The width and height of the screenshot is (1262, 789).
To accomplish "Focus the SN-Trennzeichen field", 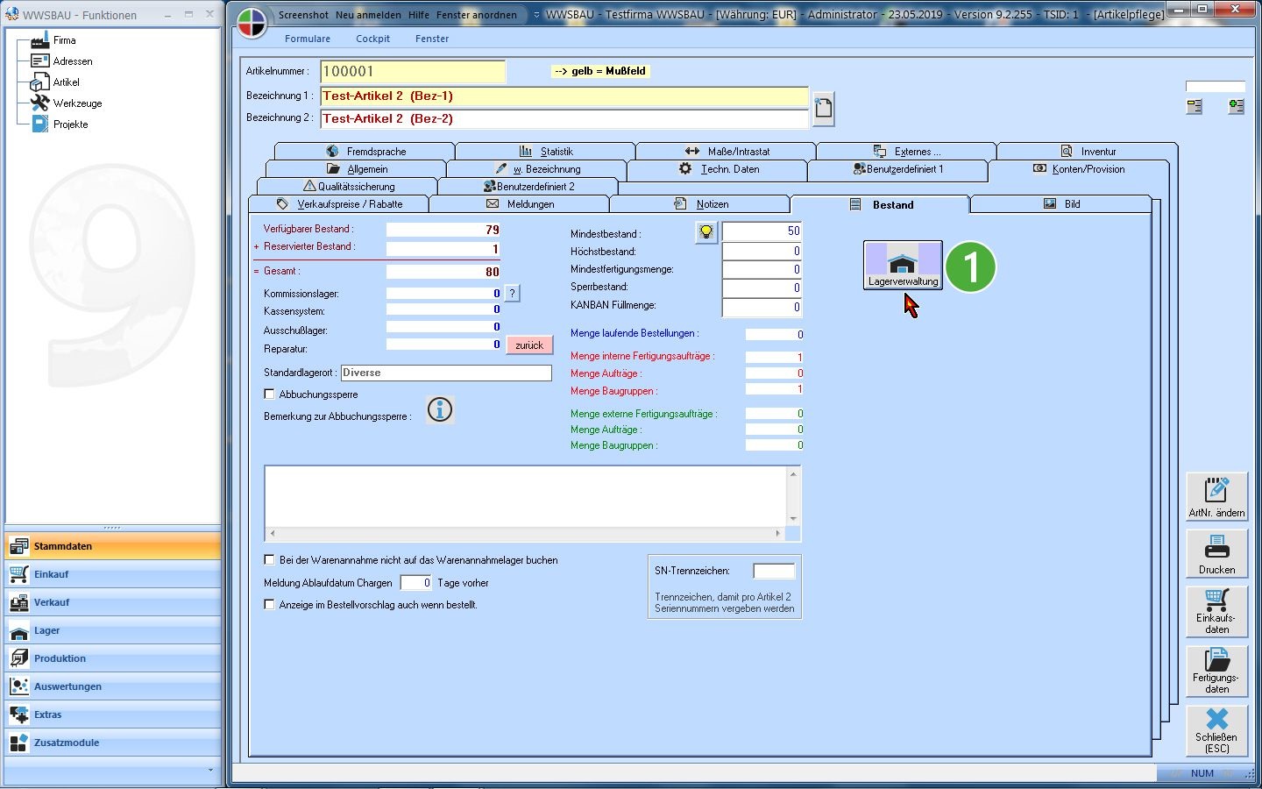I will [774, 571].
